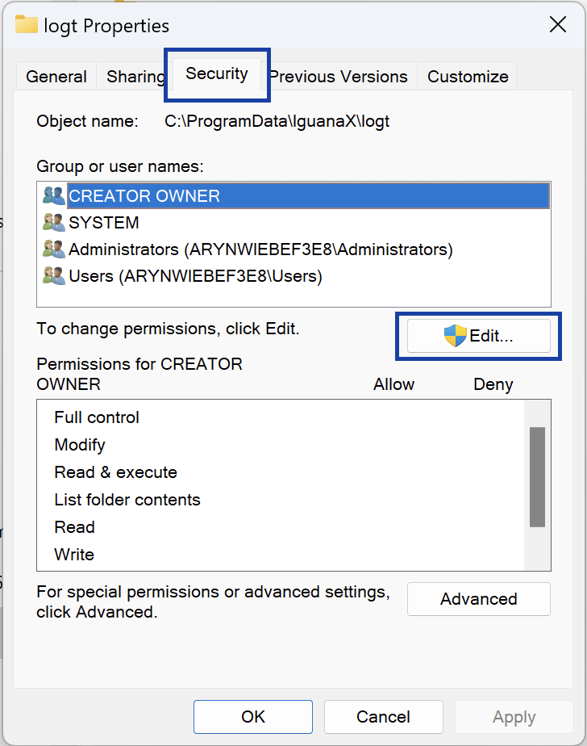Click the shield icon on Edit button
Viewport: 587px width, 746px height.
tap(456, 337)
